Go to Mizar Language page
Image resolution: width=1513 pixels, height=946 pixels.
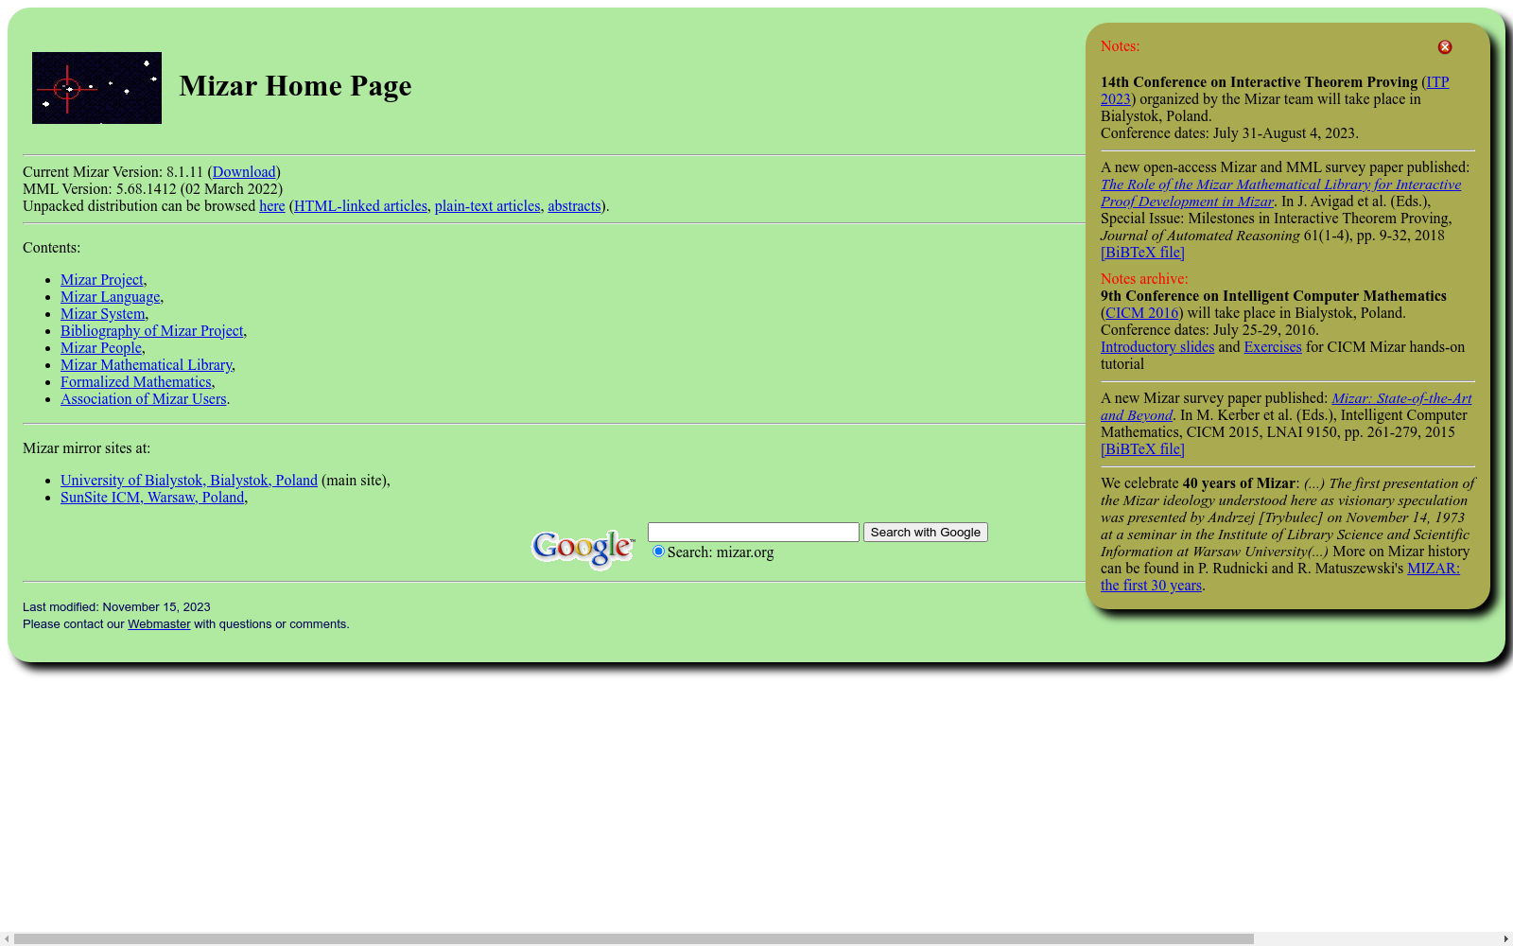click(x=110, y=297)
